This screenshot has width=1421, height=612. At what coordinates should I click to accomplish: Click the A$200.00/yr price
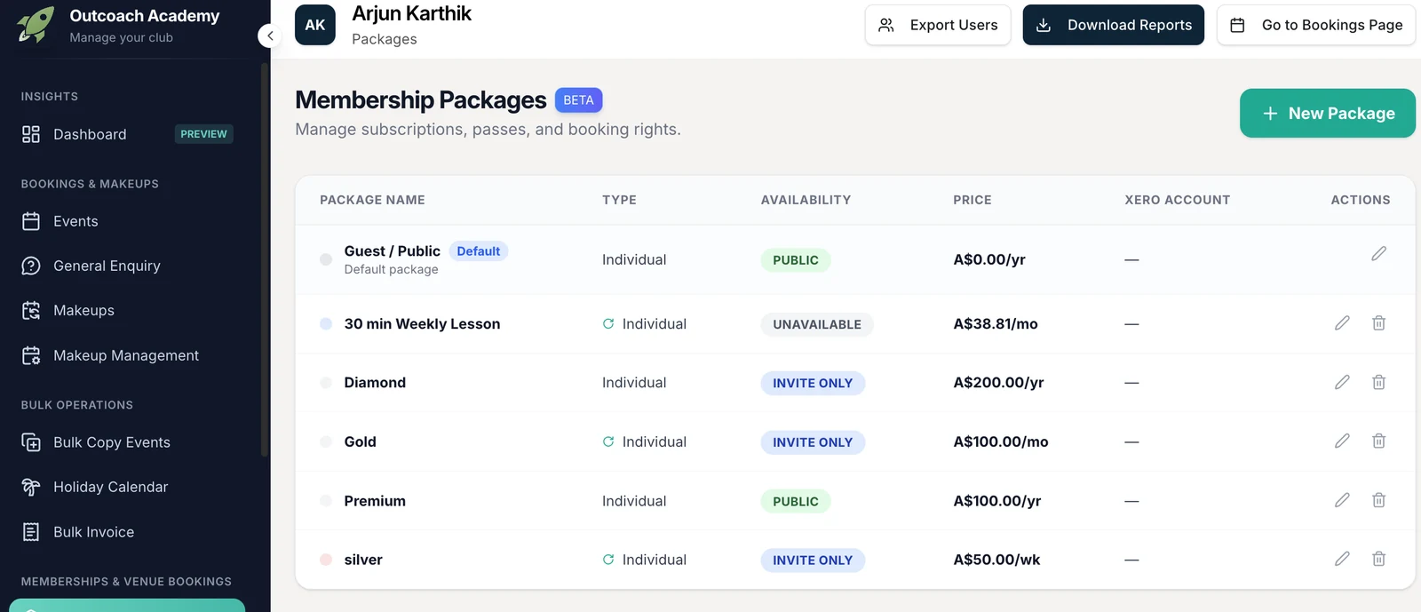(998, 382)
